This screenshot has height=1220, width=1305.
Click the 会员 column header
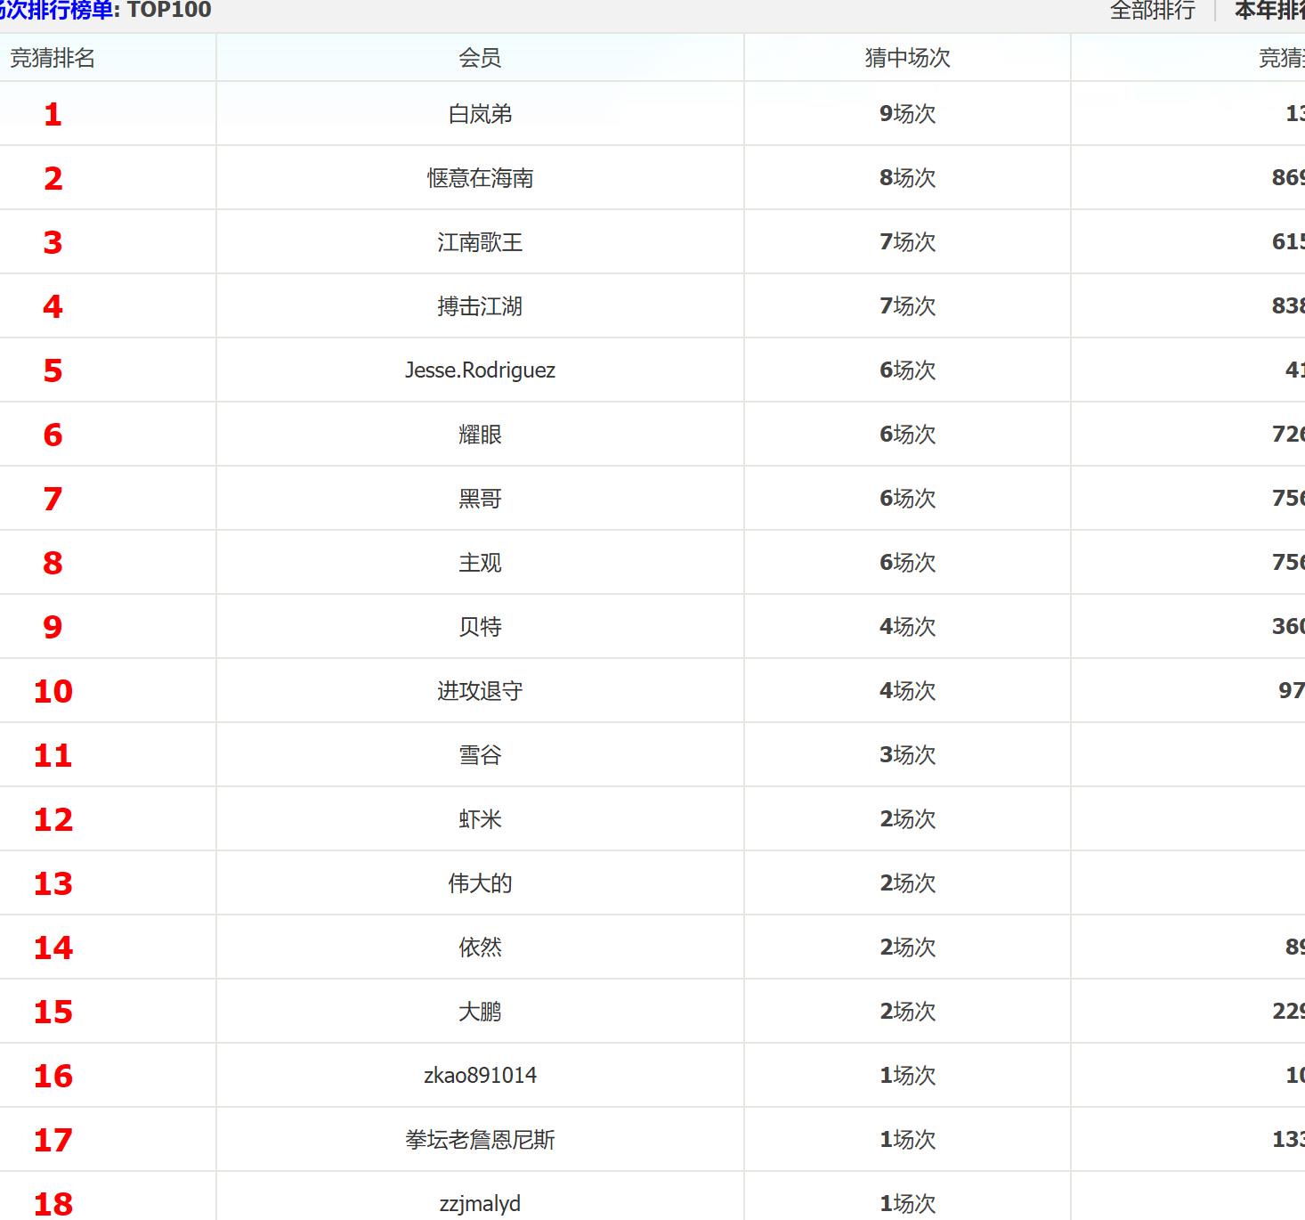point(480,59)
